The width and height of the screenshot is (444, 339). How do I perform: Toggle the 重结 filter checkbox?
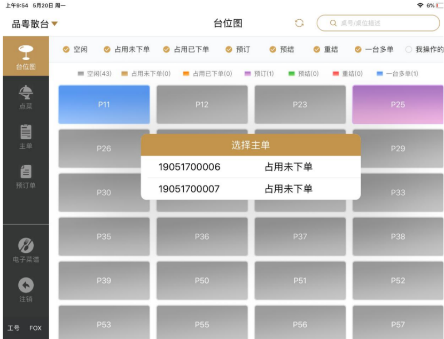click(317, 50)
